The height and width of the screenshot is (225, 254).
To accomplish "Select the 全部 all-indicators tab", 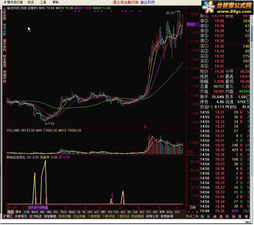I will pos(26,212).
